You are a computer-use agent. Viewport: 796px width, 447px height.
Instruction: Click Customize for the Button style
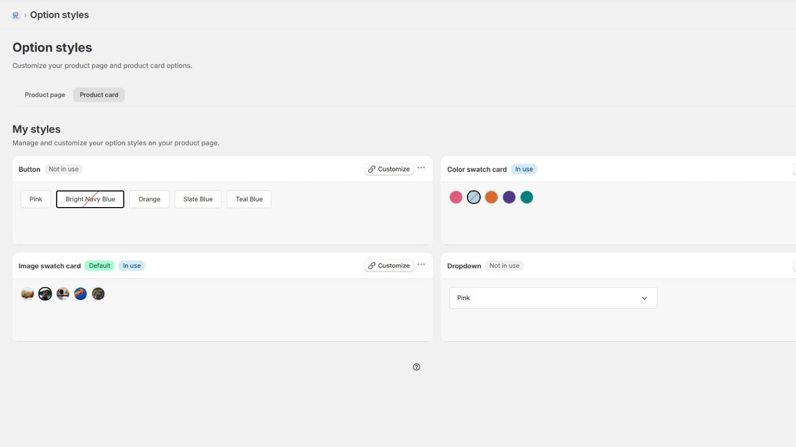tap(389, 169)
